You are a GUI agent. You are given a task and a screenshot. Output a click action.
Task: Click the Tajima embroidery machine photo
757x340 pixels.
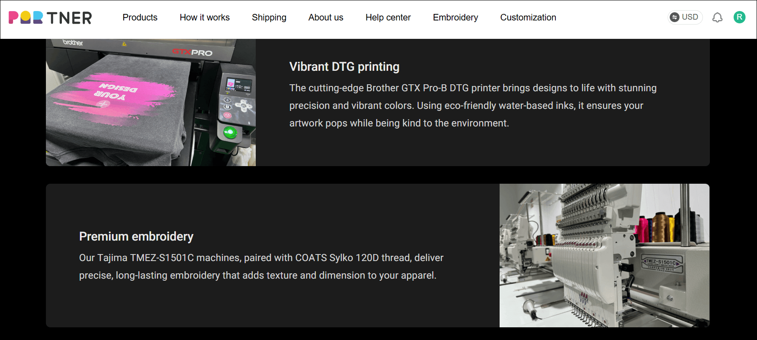tap(605, 255)
